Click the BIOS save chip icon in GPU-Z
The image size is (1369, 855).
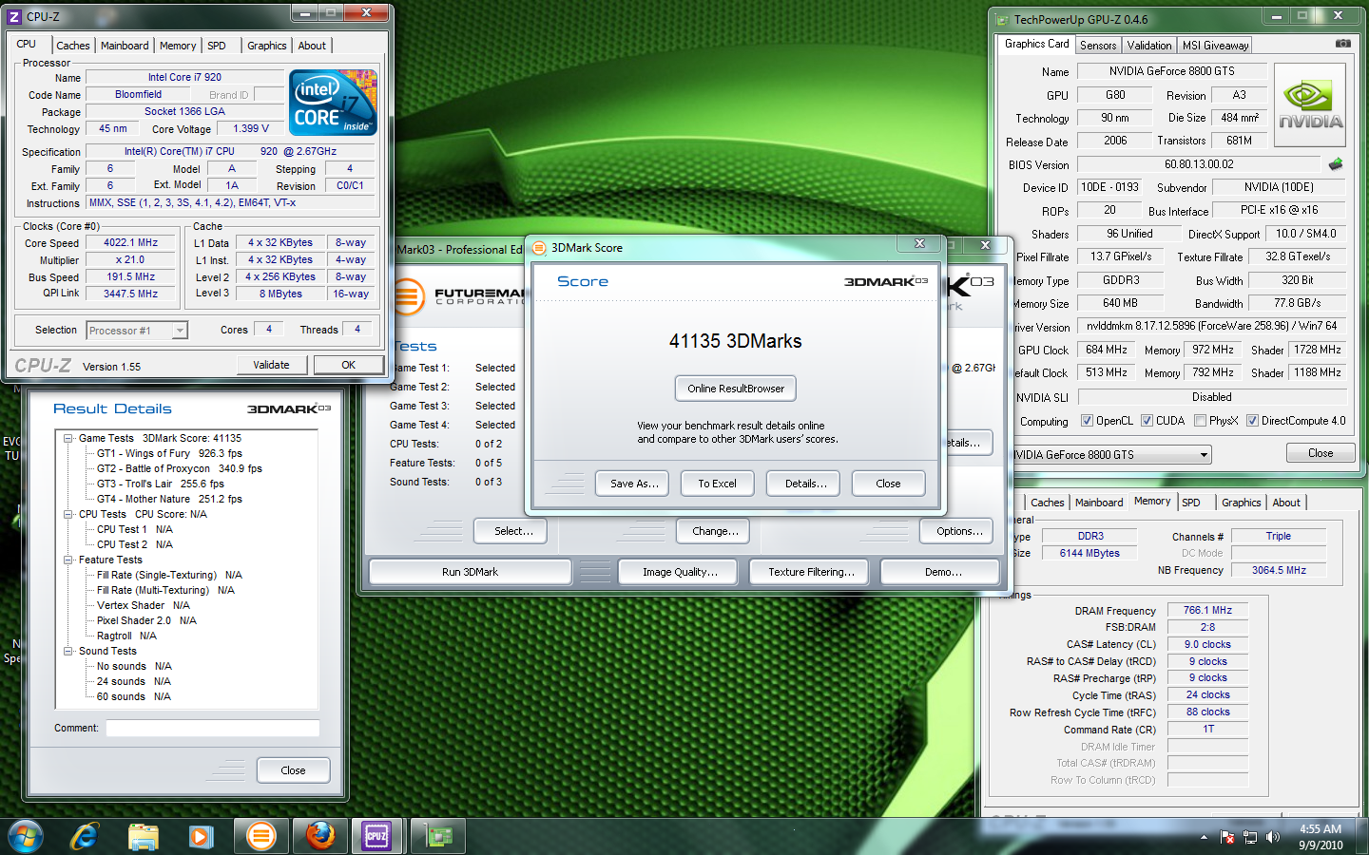click(x=1336, y=163)
